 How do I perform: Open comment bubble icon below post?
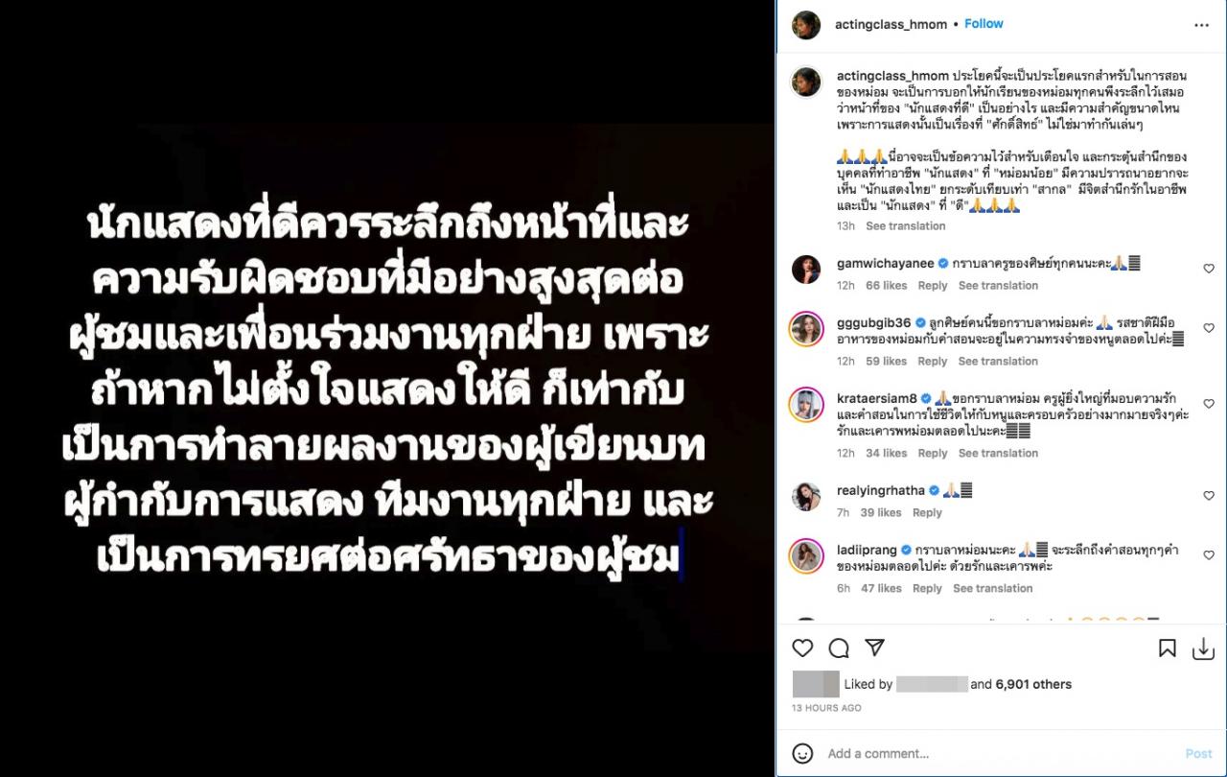point(839,648)
